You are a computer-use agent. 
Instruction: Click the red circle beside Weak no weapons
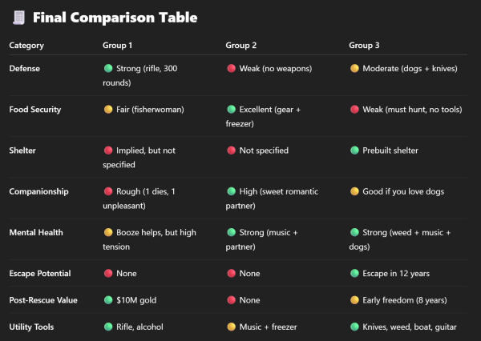click(231, 69)
